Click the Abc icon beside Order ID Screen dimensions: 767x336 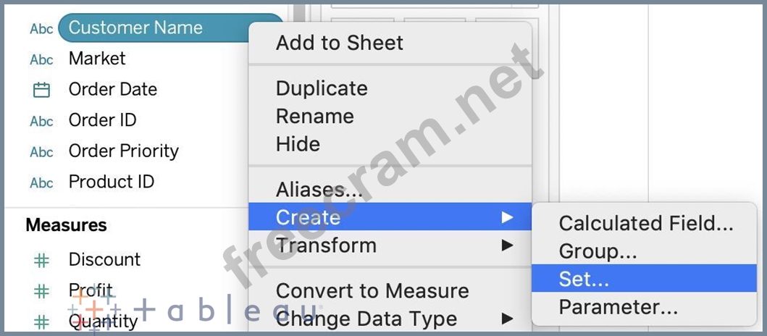pos(41,121)
